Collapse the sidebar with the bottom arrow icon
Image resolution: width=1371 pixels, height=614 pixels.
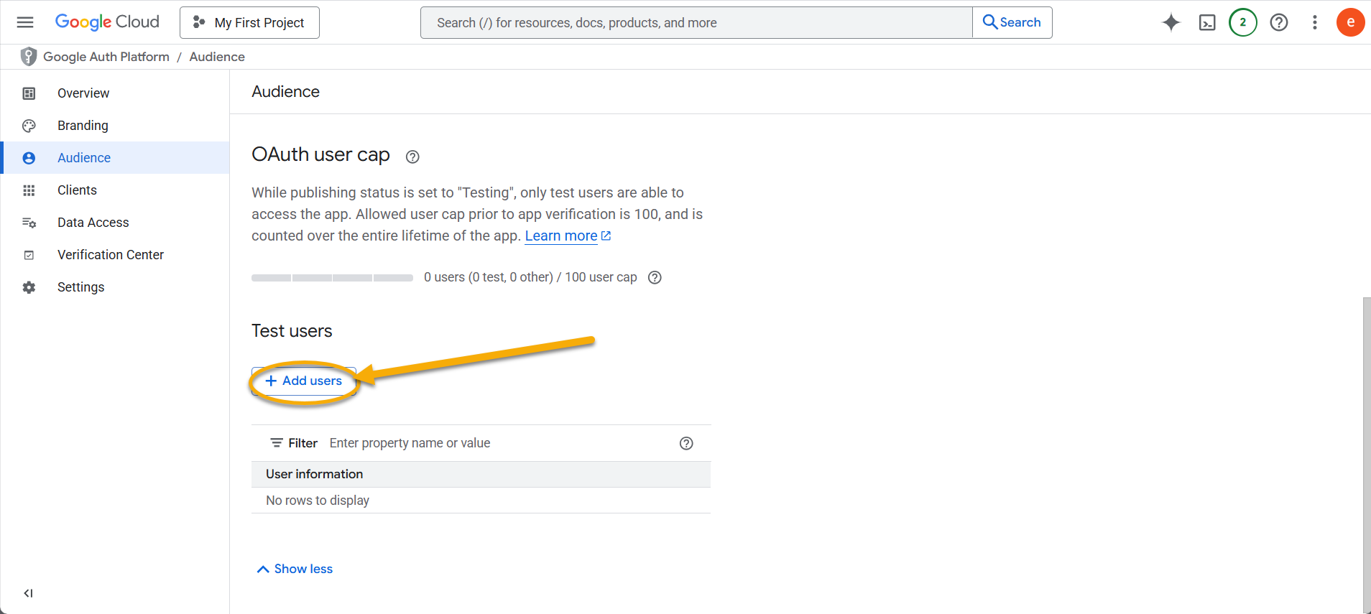29,593
